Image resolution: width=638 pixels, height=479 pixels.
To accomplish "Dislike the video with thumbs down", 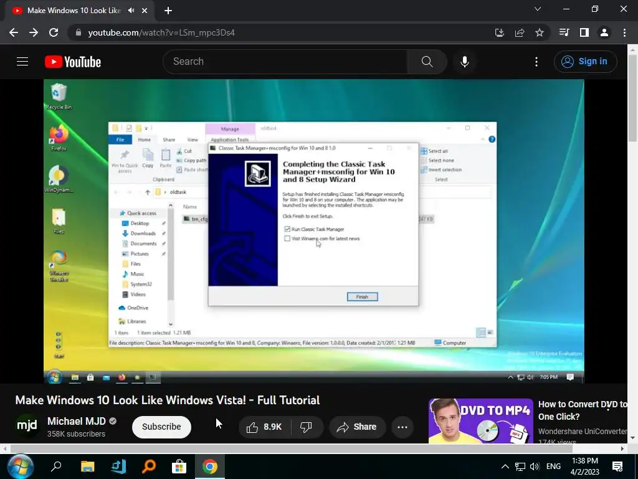I will (x=306, y=427).
